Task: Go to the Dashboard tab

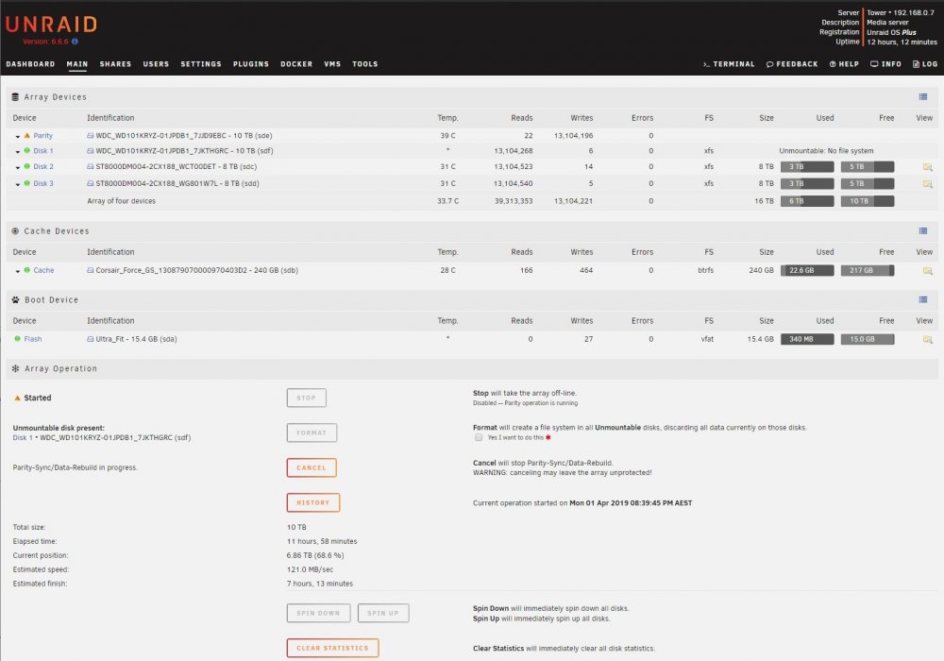Action: (x=30, y=64)
